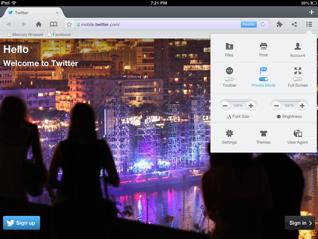Image resolution: width=318 pixels, height=239 pixels.
Task: Tap the three-dots Toolbar icon
Action: point(229,71)
